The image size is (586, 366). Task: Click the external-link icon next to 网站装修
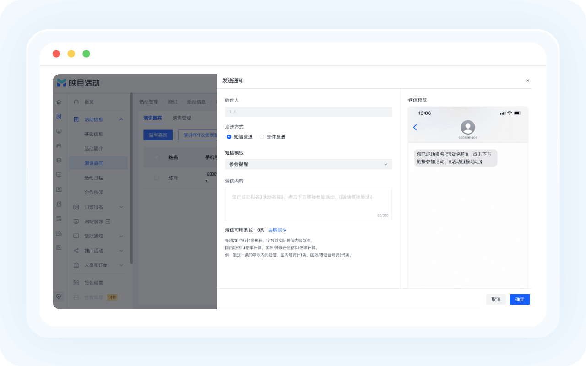coord(108,221)
